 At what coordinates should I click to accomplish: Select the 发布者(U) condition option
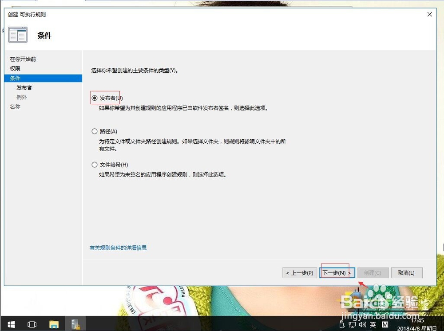pyautogui.click(x=95, y=97)
